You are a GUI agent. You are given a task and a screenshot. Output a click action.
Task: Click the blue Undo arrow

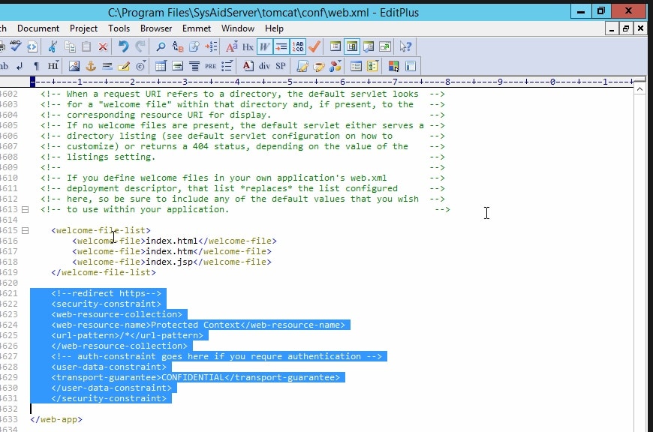(123, 46)
